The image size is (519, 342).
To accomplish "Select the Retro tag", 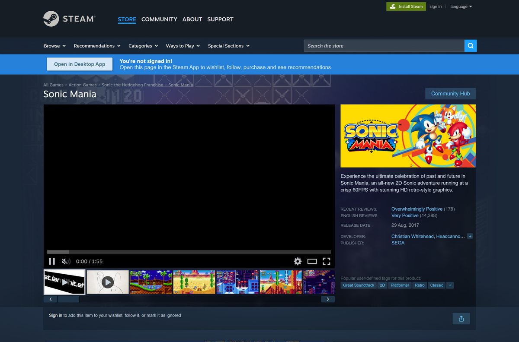I will click(420, 285).
